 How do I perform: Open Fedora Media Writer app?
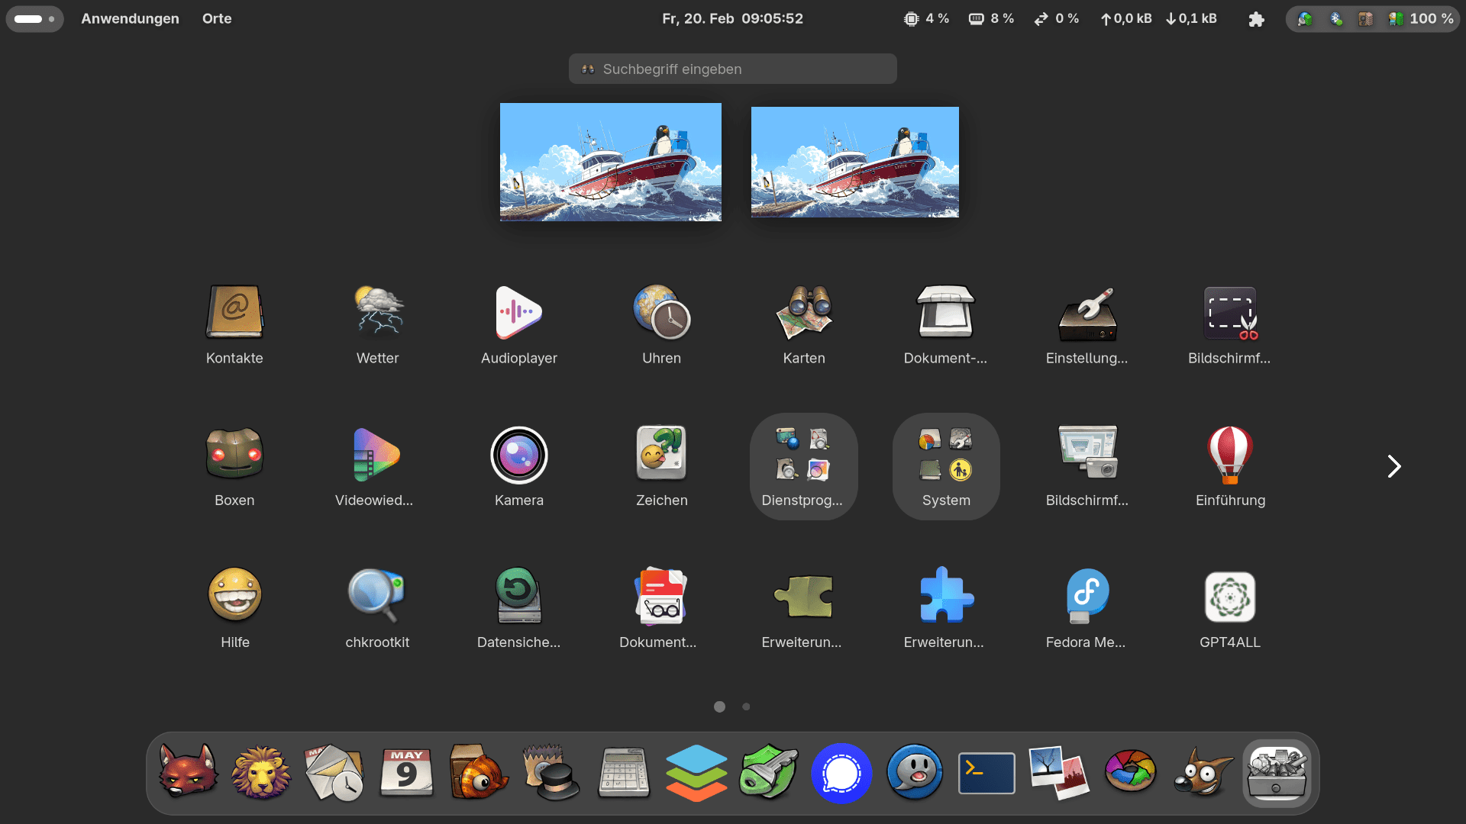[x=1087, y=597]
